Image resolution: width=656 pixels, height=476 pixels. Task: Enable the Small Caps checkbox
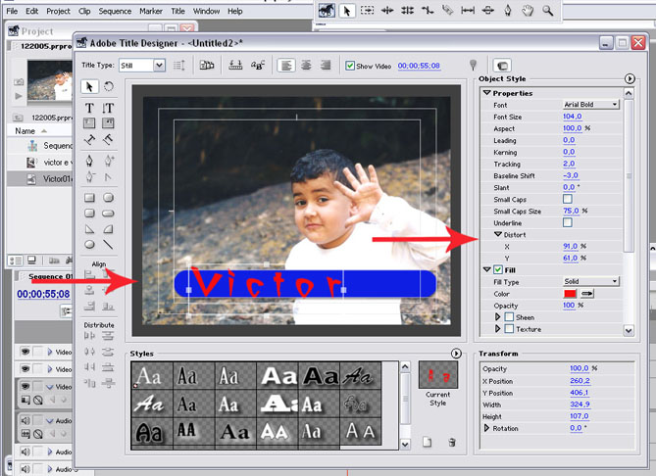pyautogui.click(x=568, y=199)
